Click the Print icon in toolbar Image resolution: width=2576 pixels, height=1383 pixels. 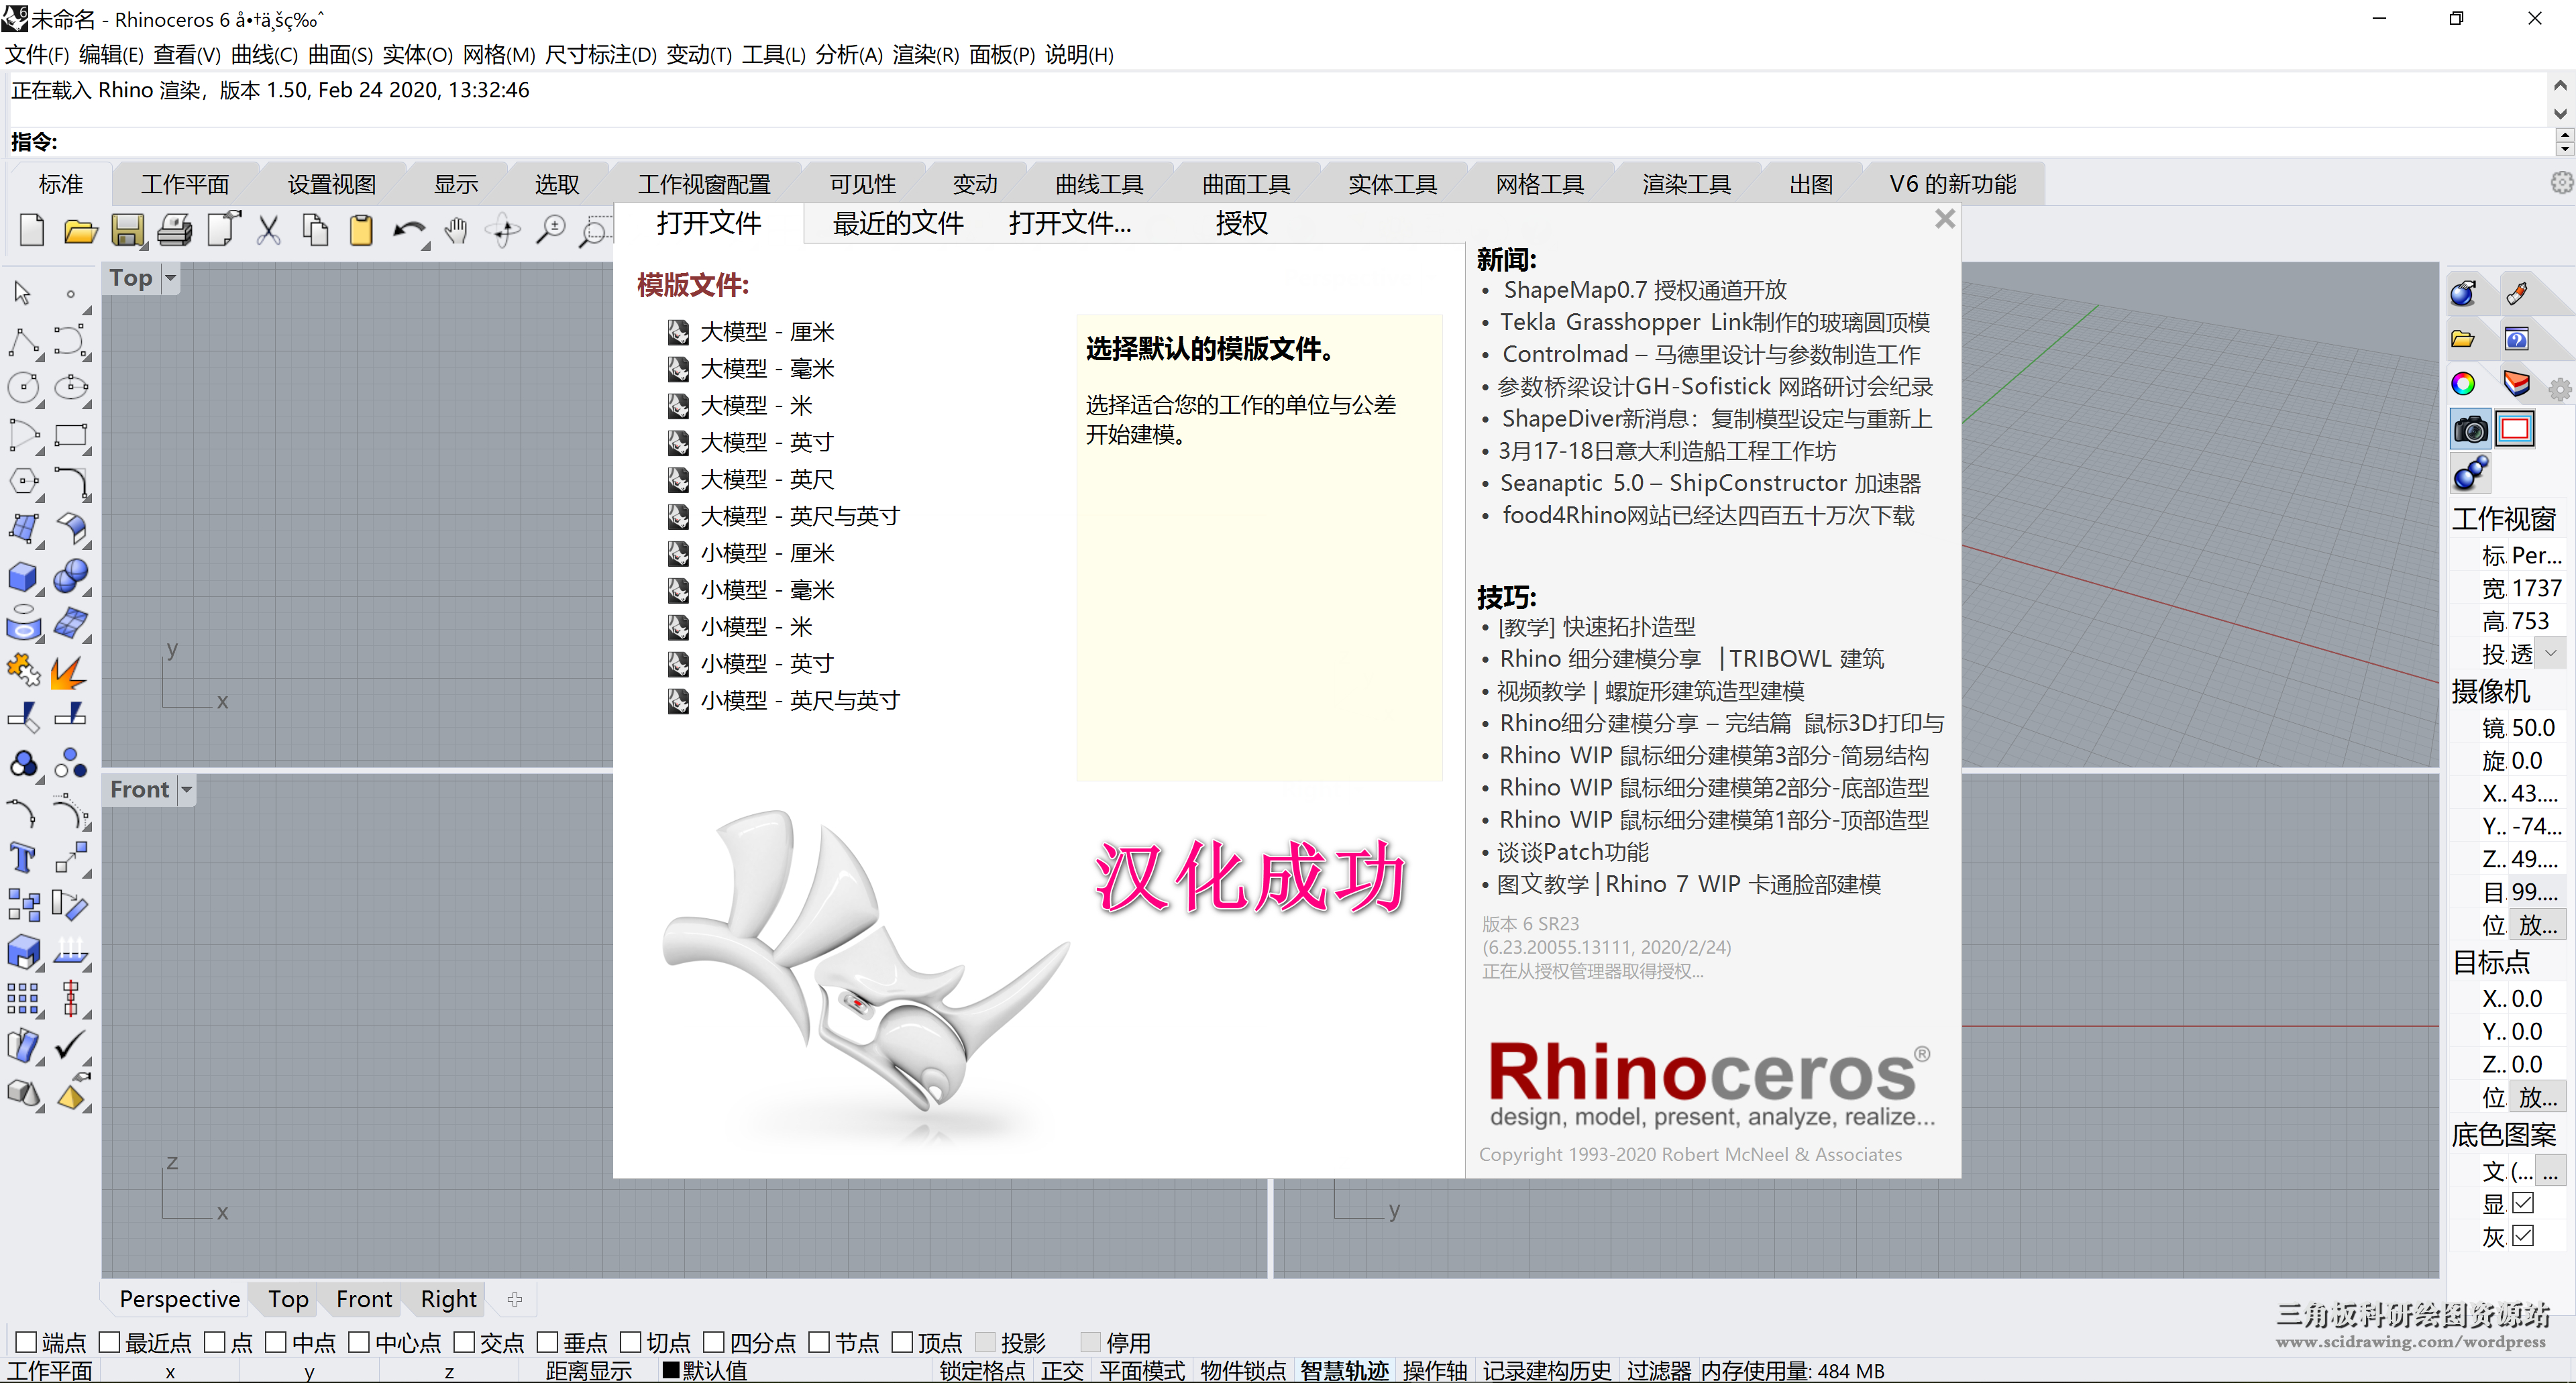tap(174, 231)
